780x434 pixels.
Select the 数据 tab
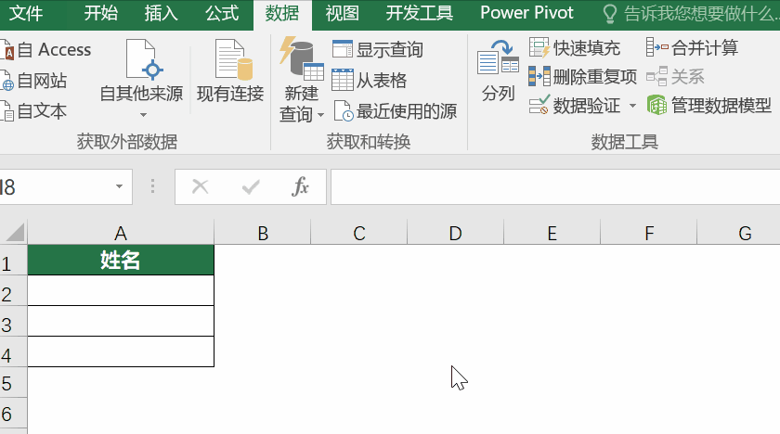tap(282, 15)
